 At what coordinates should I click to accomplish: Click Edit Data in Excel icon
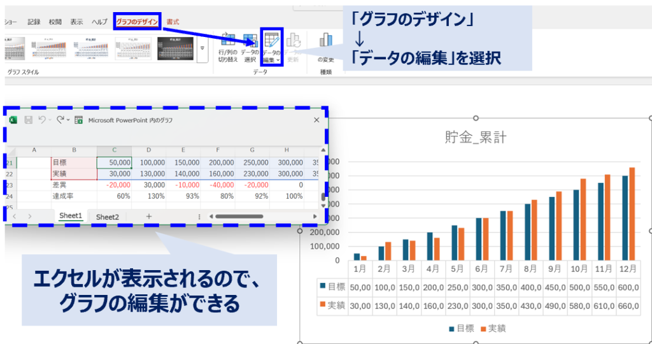[x=78, y=120]
